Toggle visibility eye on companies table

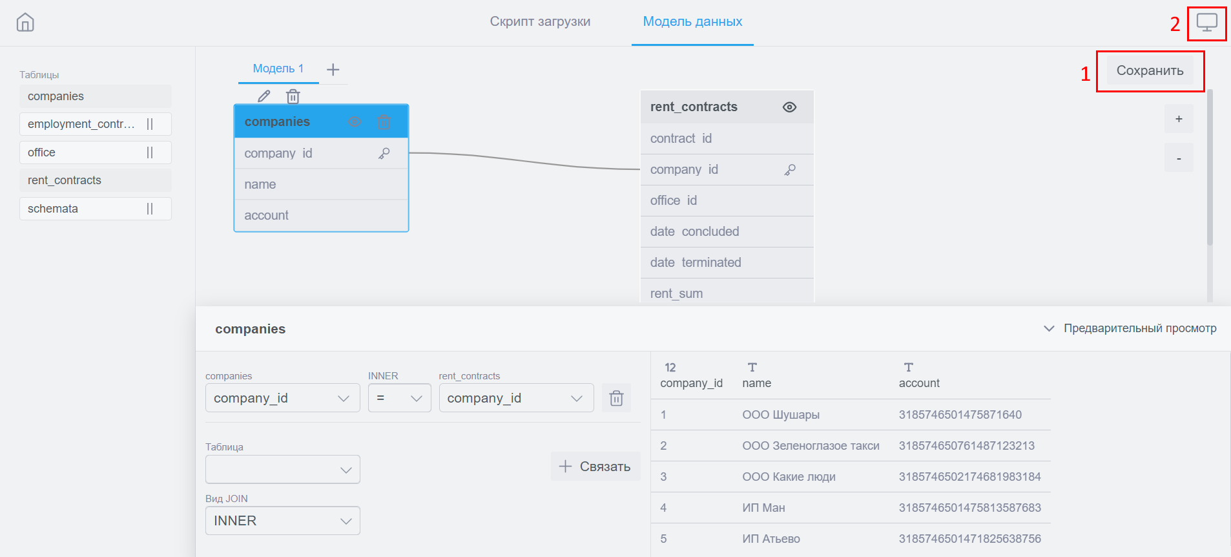[355, 121]
